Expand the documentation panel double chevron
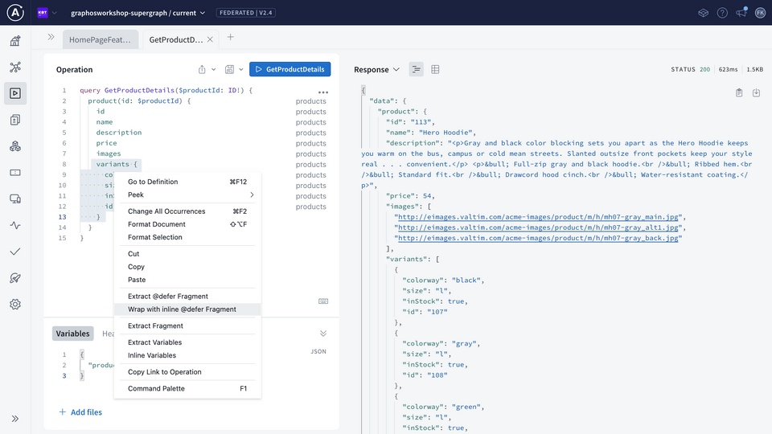The height and width of the screenshot is (434, 772). point(51,37)
